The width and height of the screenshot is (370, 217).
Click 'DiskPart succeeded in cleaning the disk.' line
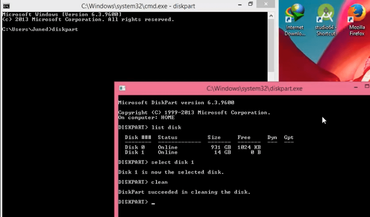(x=184, y=192)
